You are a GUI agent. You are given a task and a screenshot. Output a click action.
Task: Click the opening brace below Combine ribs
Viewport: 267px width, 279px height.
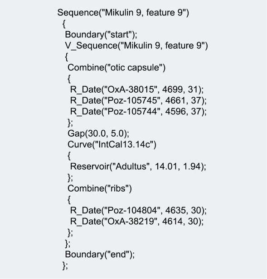(x=69, y=200)
